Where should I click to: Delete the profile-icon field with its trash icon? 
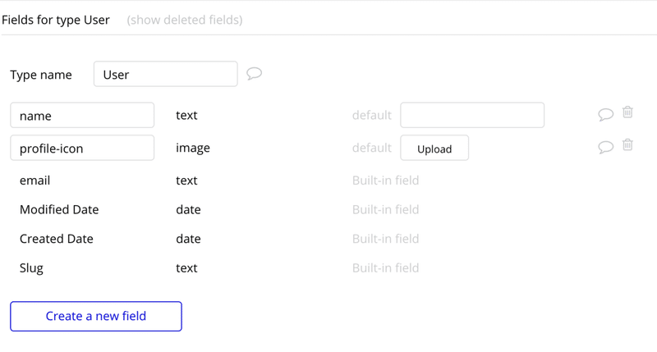(x=627, y=144)
